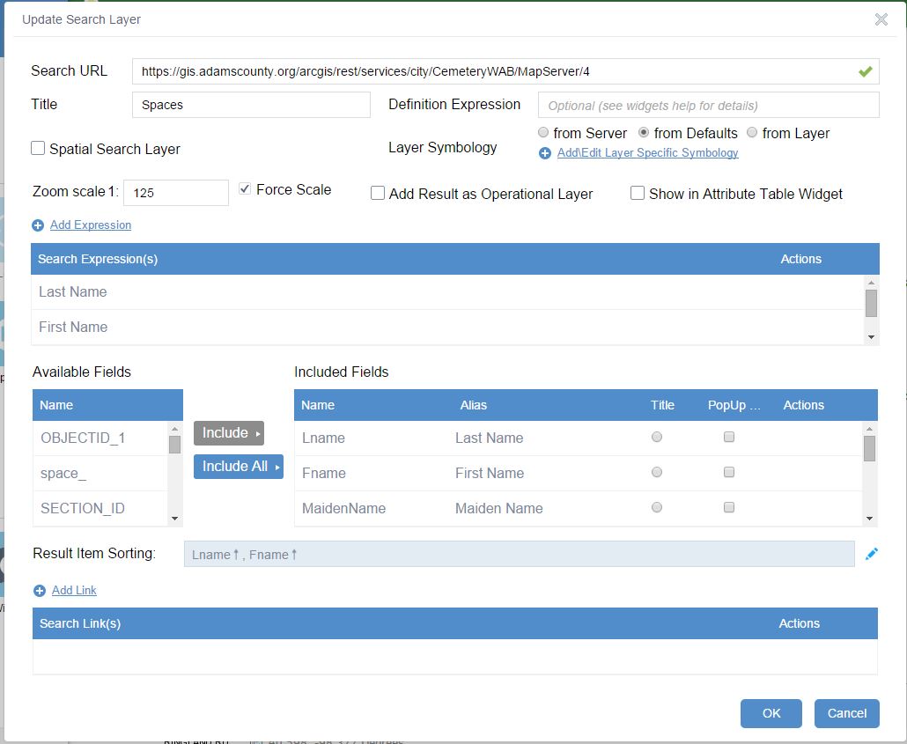Select the First Name search expression row
907x744 pixels.
coord(447,328)
